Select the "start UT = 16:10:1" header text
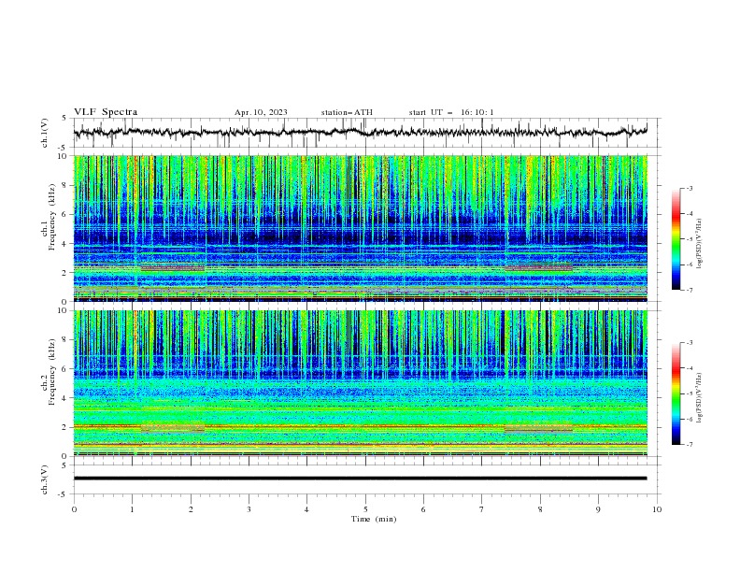740x572 pixels. click(x=451, y=112)
